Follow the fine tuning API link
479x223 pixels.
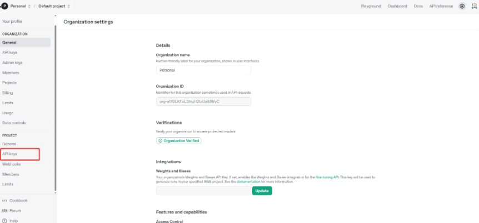tap(327, 178)
